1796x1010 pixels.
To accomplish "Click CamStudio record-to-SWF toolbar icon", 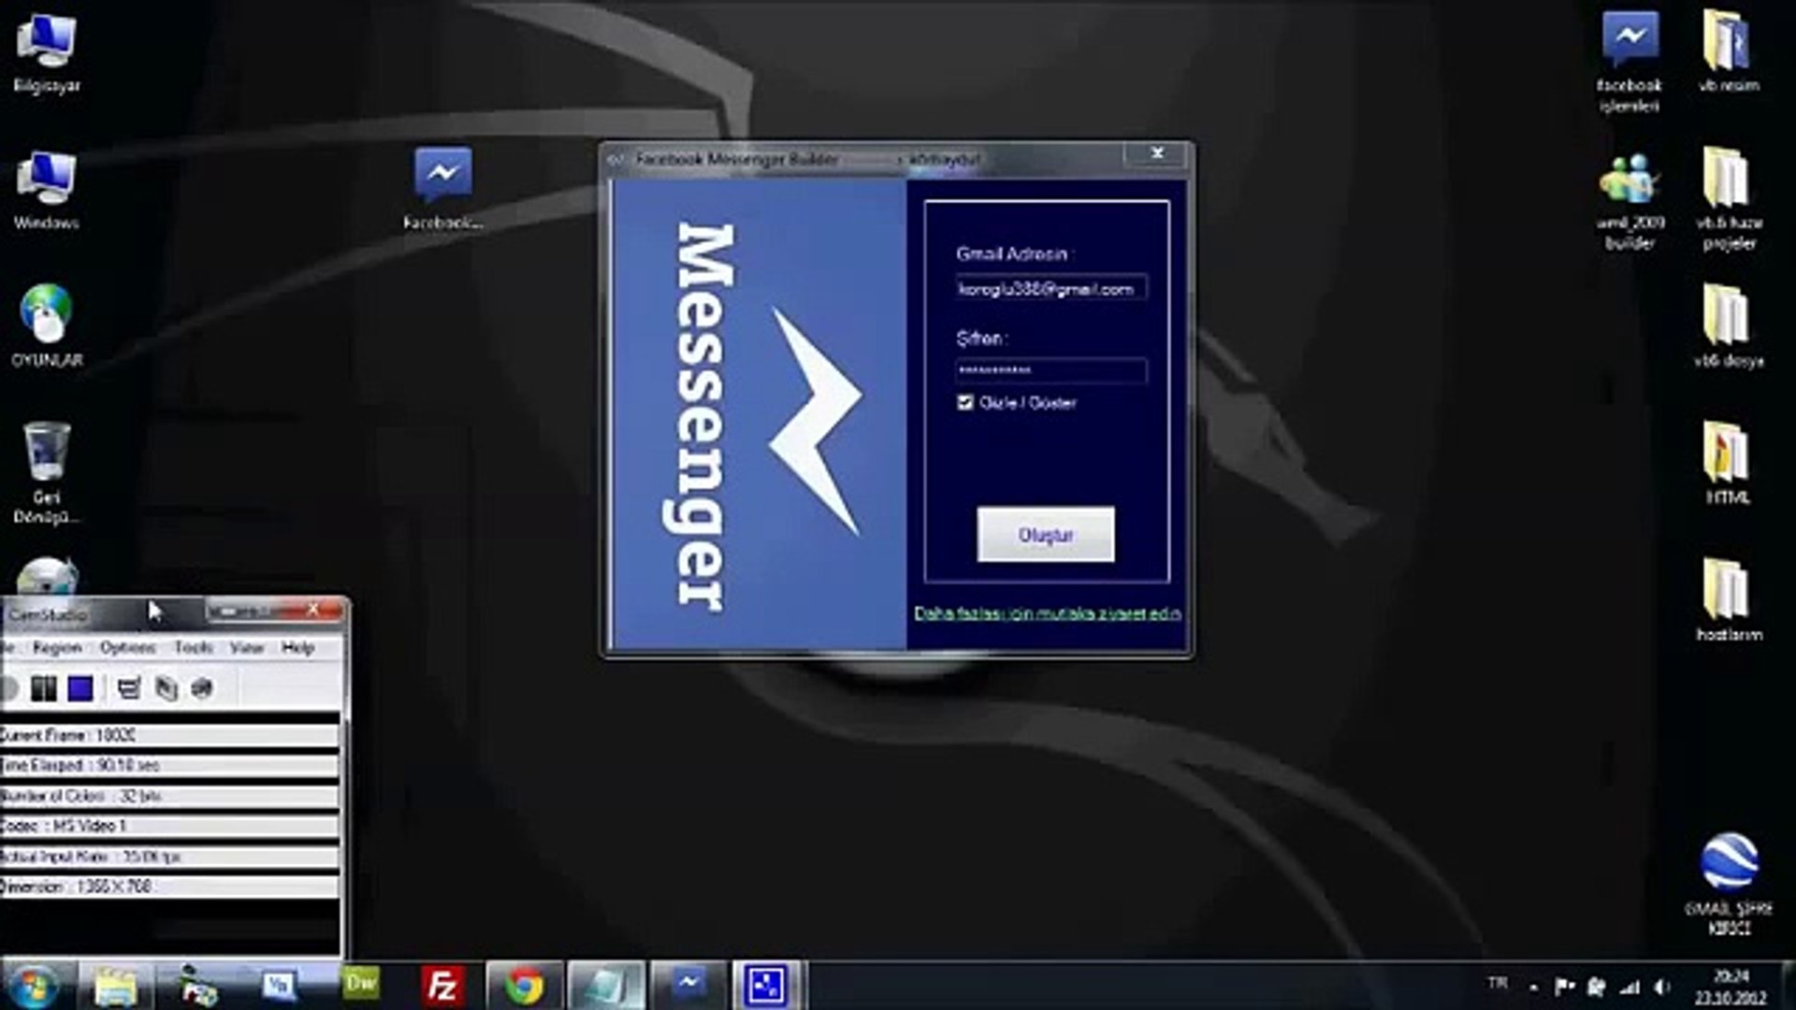I will [202, 689].
